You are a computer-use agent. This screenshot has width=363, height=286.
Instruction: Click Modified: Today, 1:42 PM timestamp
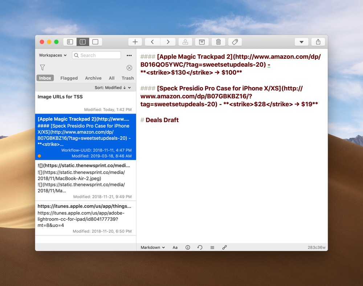(x=108, y=109)
